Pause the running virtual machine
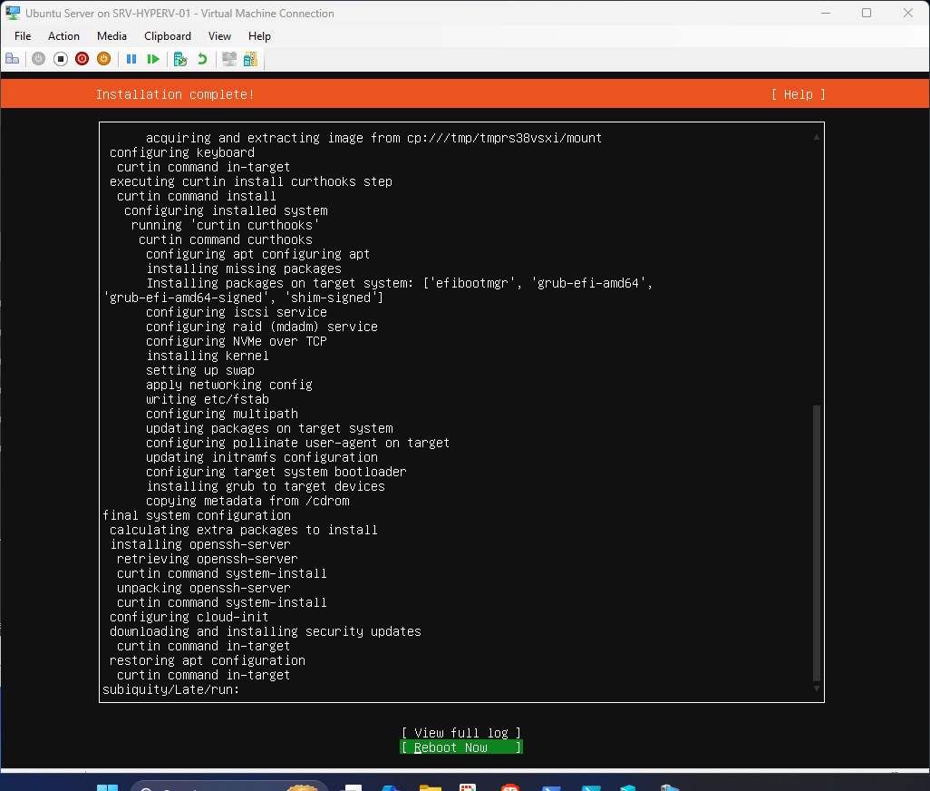 point(131,58)
